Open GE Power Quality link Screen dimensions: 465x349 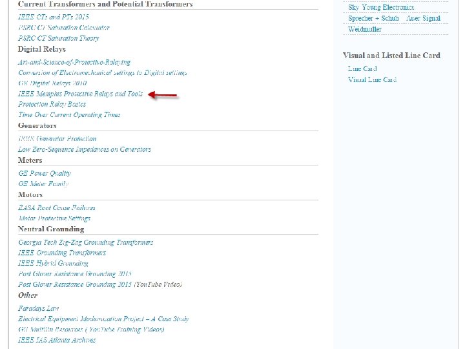(45, 173)
